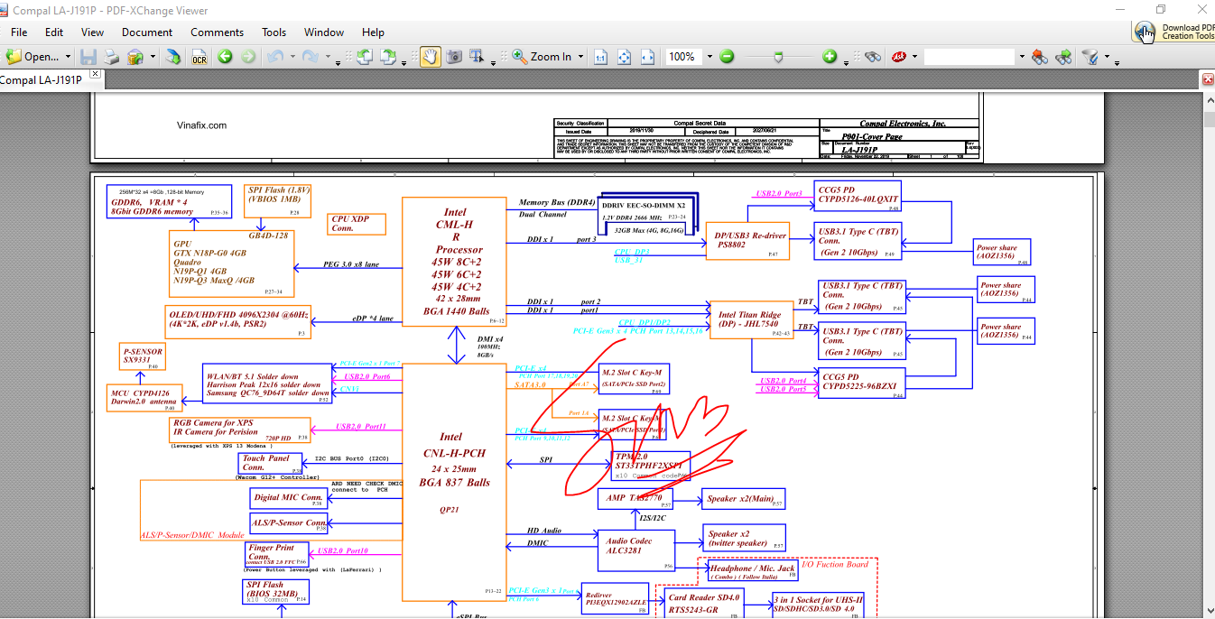This screenshot has width=1215, height=619.
Task: Click the zoom slider handle
Action: (779, 57)
